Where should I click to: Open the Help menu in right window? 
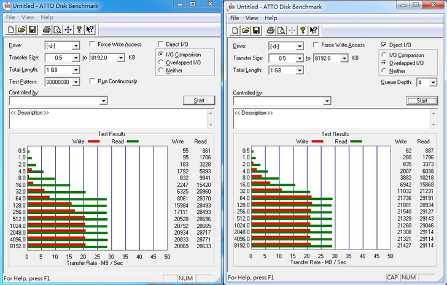[x=271, y=18]
